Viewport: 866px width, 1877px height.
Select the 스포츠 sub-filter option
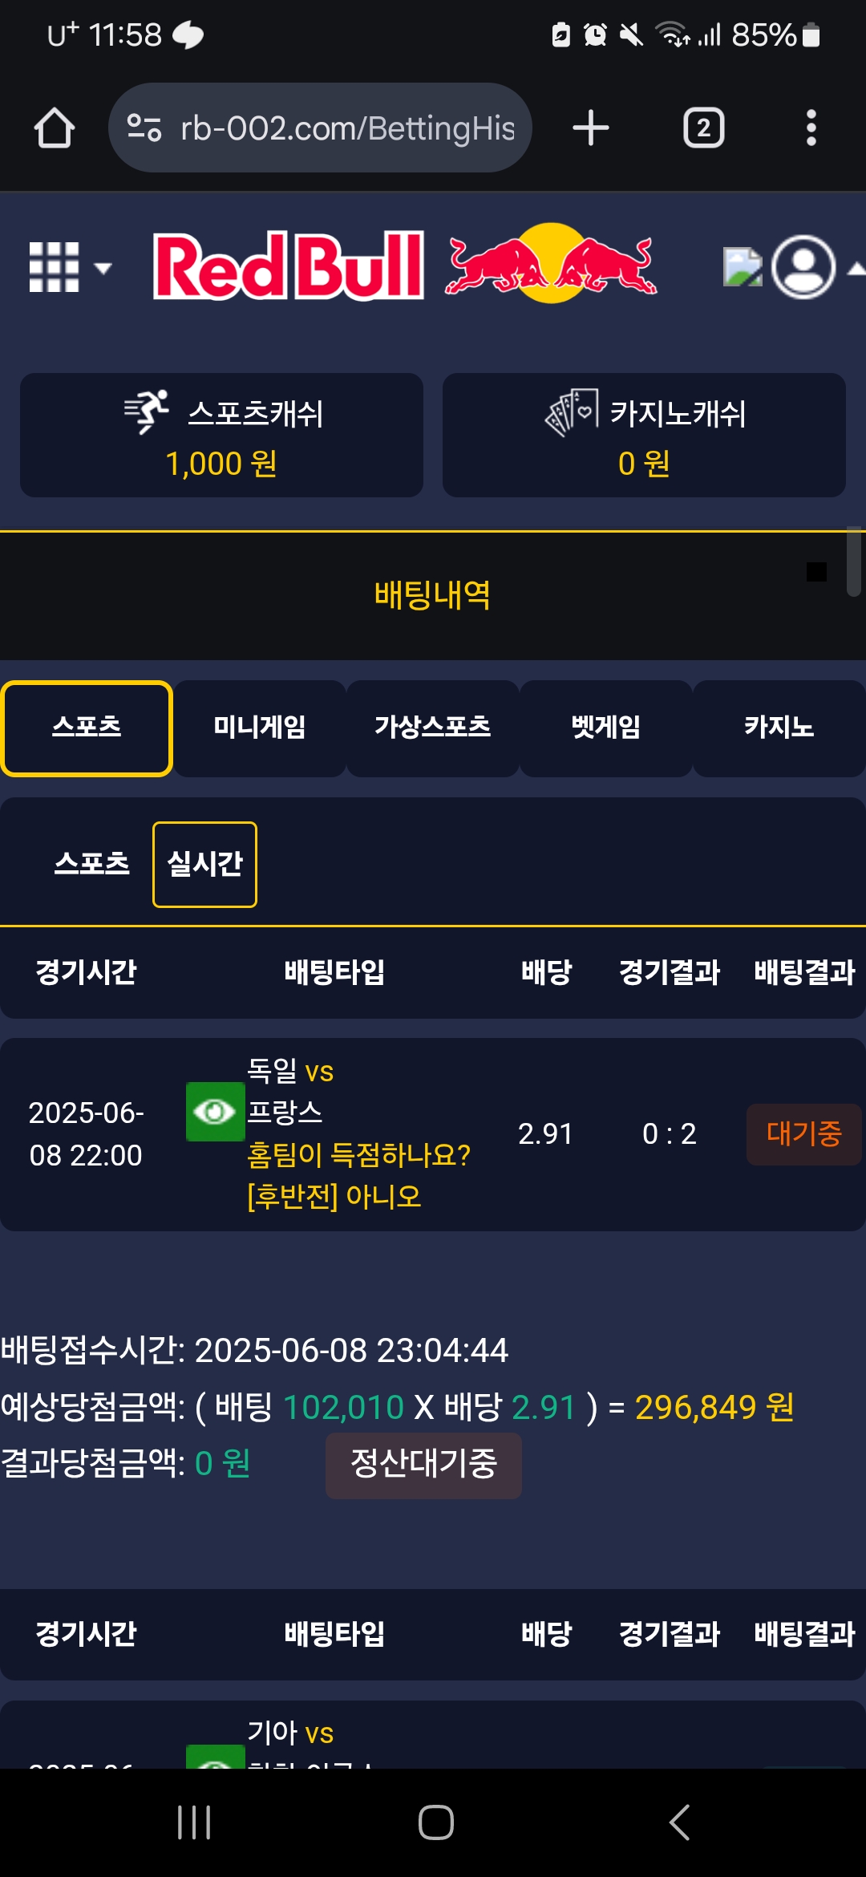point(91,865)
